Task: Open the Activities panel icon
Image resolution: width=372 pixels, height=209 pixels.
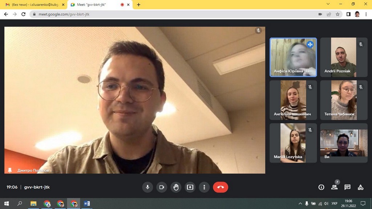Action: (360, 187)
